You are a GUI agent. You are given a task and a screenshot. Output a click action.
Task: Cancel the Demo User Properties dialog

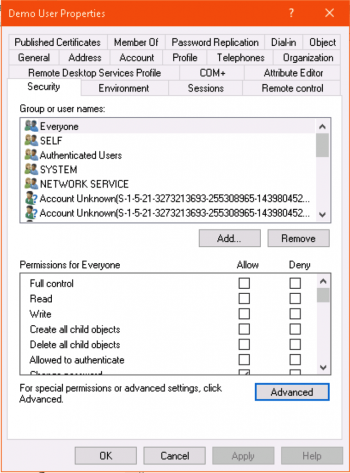[174, 455]
